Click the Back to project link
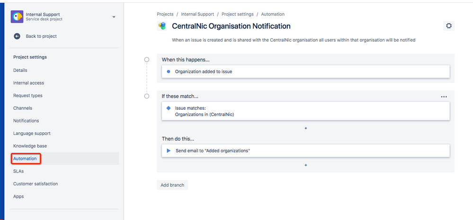 pos(41,36)
